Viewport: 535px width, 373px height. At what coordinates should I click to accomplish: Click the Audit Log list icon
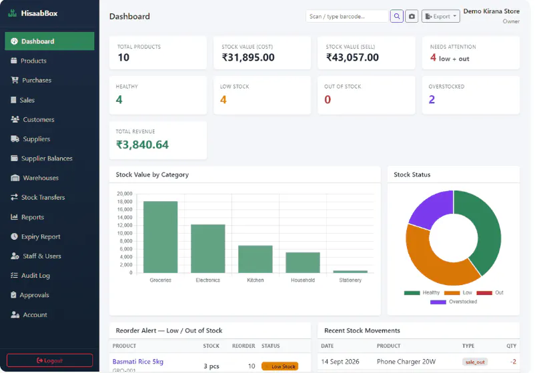pos(14,275)
